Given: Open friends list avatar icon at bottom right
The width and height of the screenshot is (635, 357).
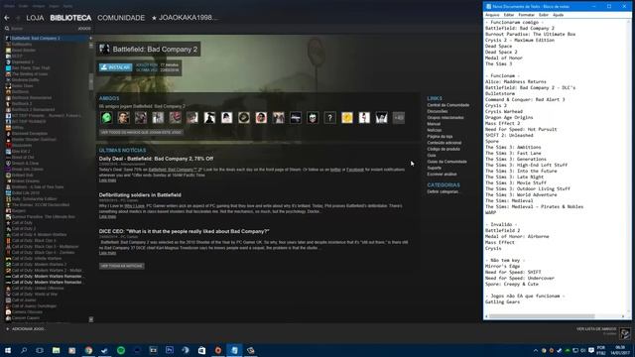Looking at the screenshot, I should [x=625, y=333].
